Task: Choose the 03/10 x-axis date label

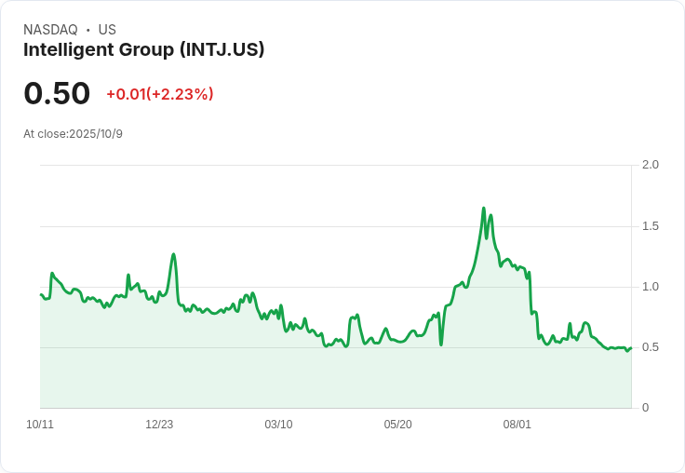Action: [278, 425]
